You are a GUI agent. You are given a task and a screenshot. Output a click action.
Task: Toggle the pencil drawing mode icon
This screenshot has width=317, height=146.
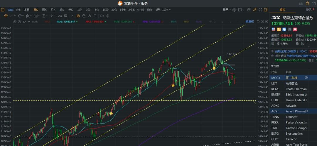tap(255, 10)
